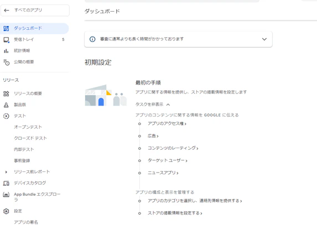Open the アプリのアクセス権 task link
This screenshot has width=317, height=225.
(x=167, y=124)
